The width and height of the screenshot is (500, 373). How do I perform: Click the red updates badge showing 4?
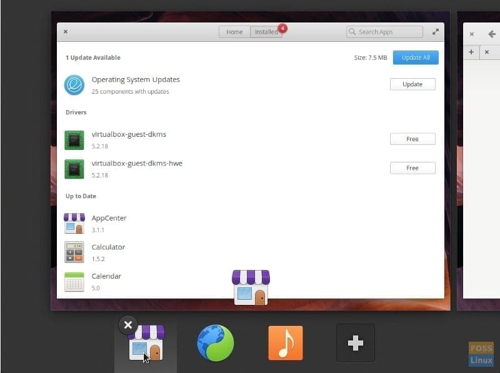coord(282,28)
